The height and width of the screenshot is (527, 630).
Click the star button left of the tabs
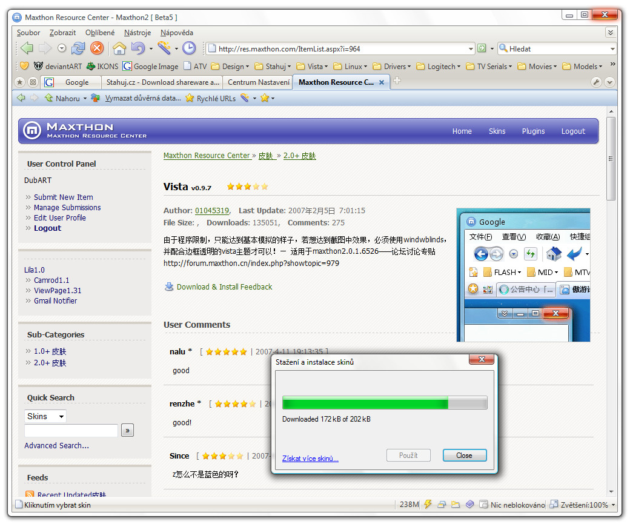19,82
